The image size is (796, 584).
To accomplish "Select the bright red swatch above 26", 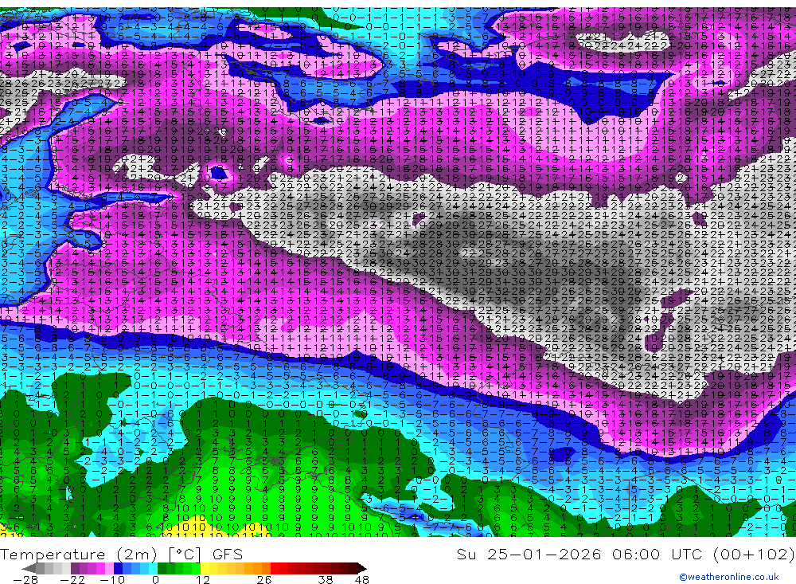I will [275, 568].
